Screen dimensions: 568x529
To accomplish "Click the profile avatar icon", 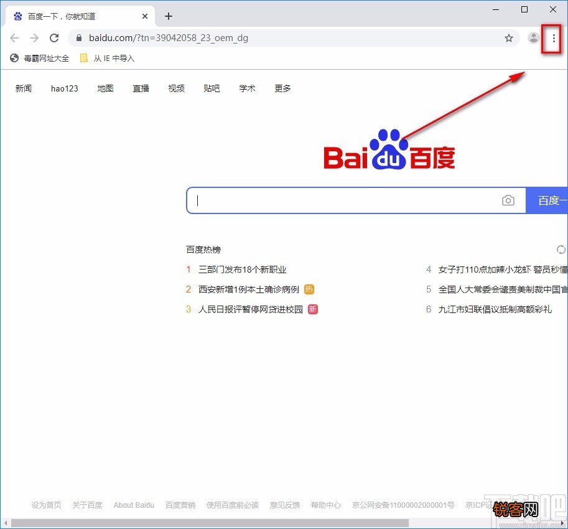I will [534, 38].
